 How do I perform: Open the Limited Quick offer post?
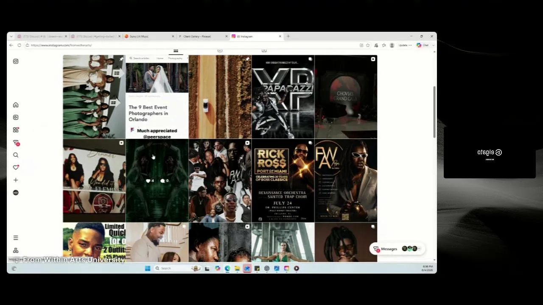click(x=94, y=242)
